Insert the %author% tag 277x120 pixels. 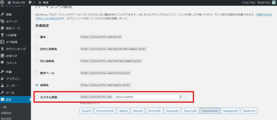(249, 111)
